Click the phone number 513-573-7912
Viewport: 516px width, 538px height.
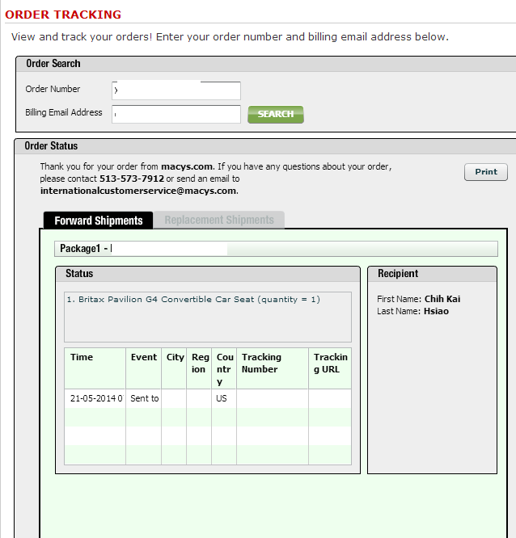pyautogui.click(x=132, y=179)
